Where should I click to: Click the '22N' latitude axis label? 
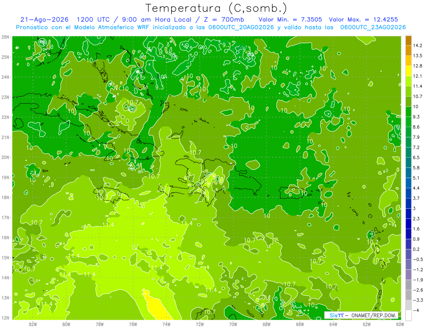pyautogui.click(x=5, y=117)
